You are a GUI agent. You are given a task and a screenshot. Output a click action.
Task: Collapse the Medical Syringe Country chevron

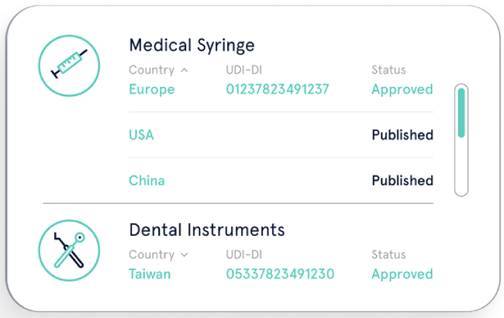(184, 70)
